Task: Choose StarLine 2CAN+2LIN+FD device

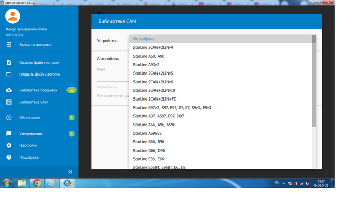Action: [x=221, y=99]
